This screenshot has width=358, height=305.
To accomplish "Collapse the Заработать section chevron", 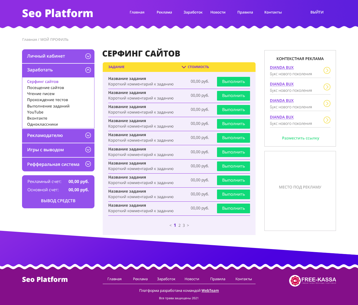I will click(x=88, y=70).
